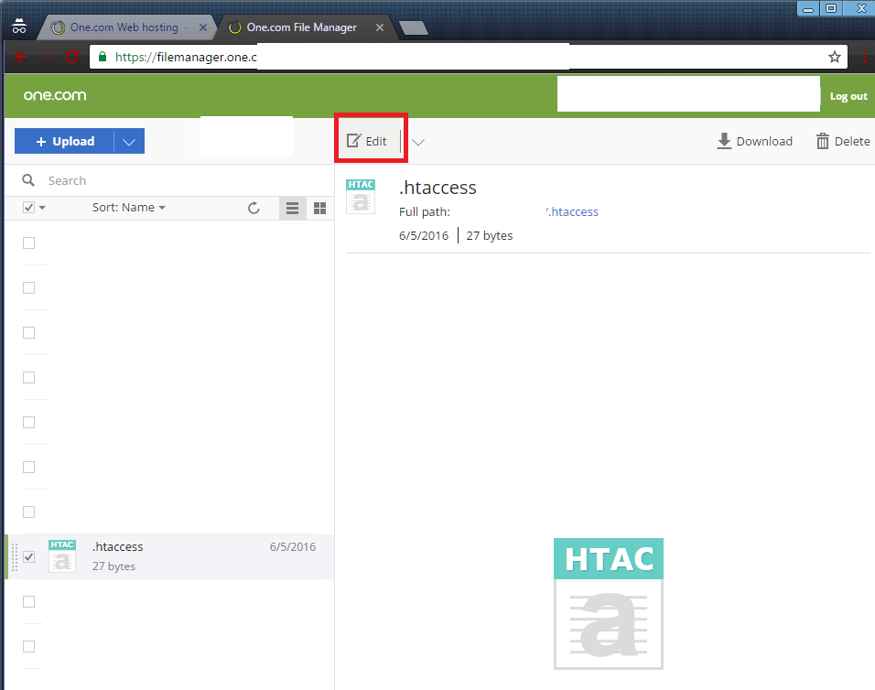
Task: Open the Sort: Name dropdown
Action: [x=129, y=208]
